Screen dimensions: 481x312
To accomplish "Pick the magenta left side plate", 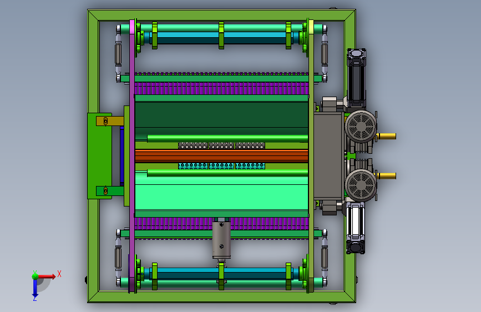I will [132, 156].
